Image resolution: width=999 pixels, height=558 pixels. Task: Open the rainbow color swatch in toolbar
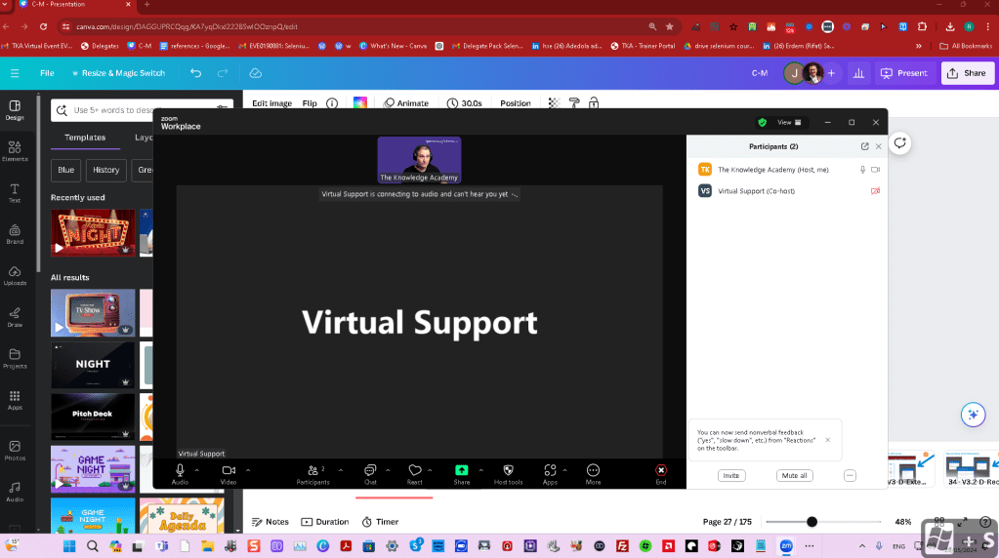(360, 103)
